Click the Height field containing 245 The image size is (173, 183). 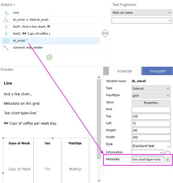click(x=151, y=130)
